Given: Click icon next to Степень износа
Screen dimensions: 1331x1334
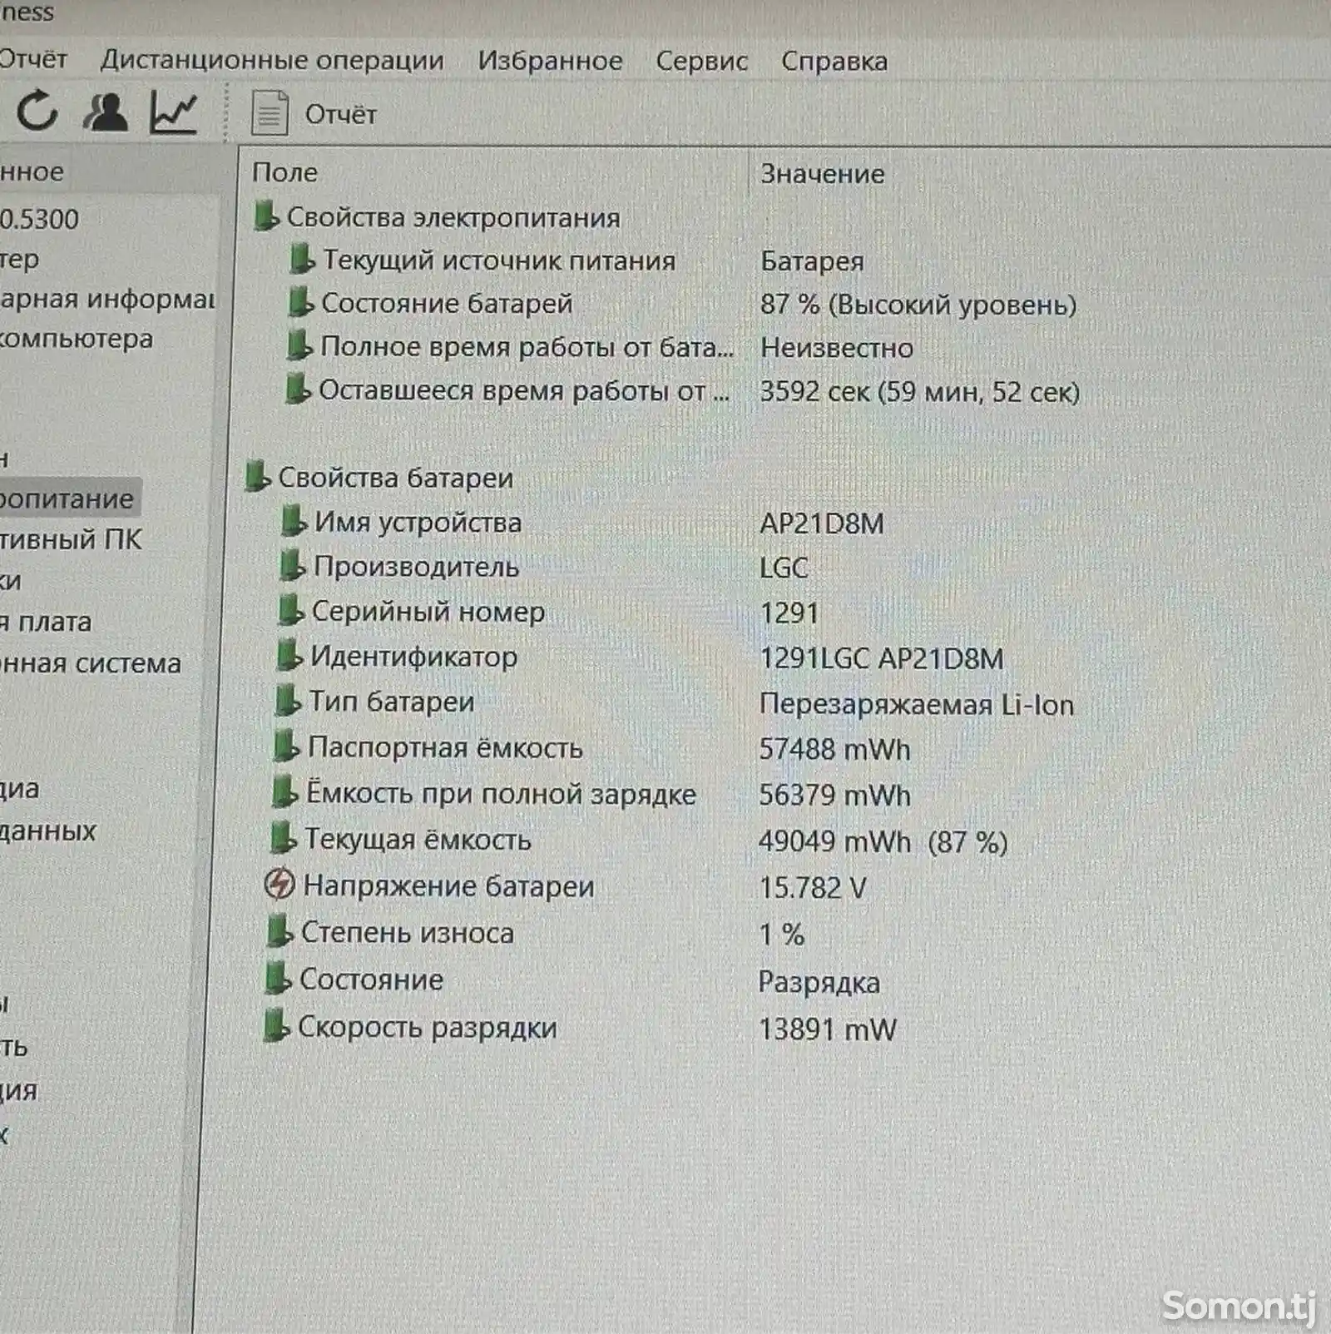Looking at the screenshot, I should [x=280, y=931].
